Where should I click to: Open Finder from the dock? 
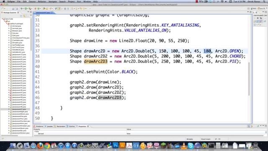point(13,146)
